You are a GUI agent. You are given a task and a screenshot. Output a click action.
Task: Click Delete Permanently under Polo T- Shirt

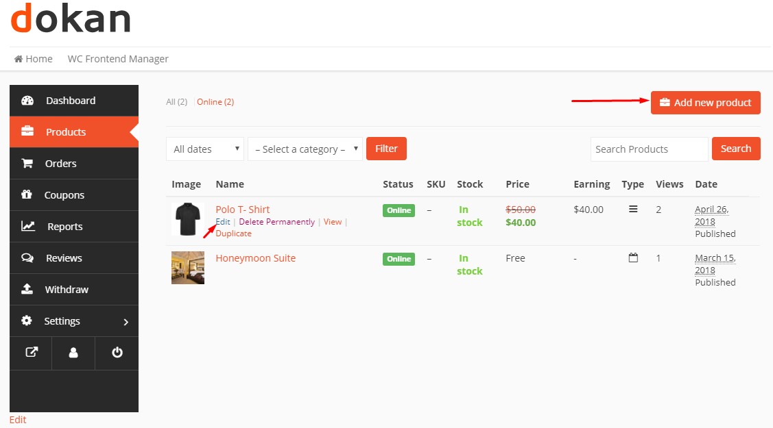tap(276, 222)
